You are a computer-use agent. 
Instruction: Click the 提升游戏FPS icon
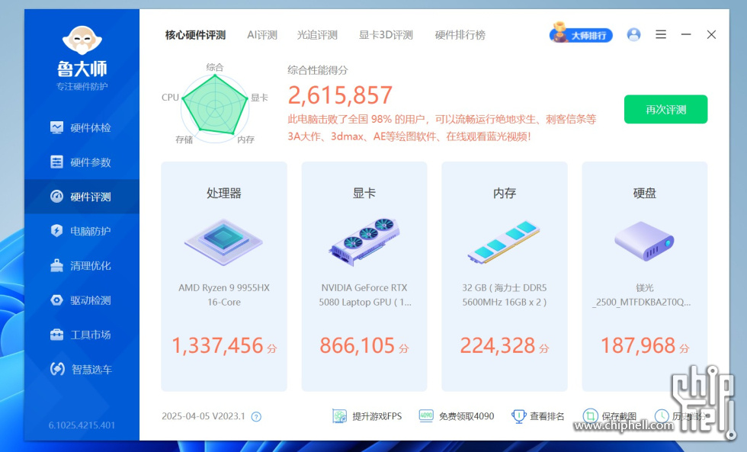(340, 416)
